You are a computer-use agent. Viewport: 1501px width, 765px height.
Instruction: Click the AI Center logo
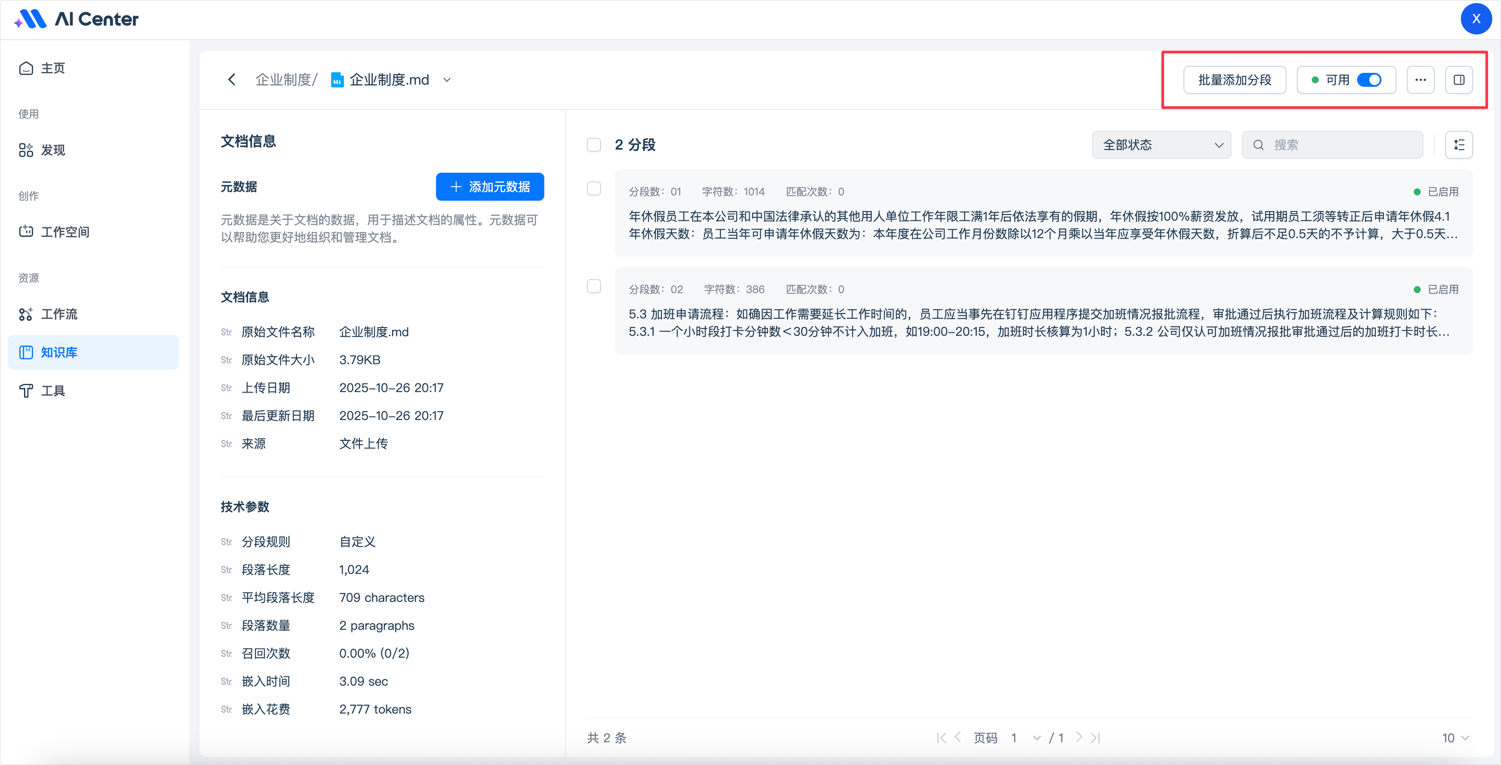76,19
